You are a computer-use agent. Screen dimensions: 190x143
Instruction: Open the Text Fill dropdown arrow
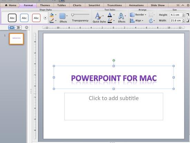click(x=114, y=15)
